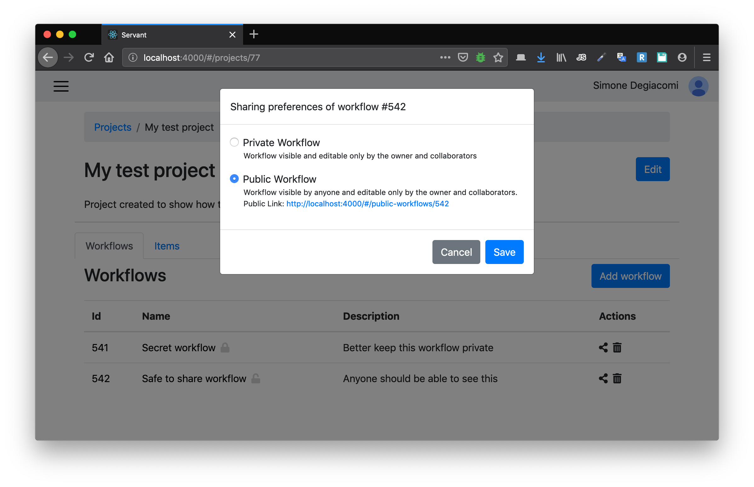Click share icon for Safe to share workflow
The width and height of the screenshot is (754, 487).
[x=603, y=378]
